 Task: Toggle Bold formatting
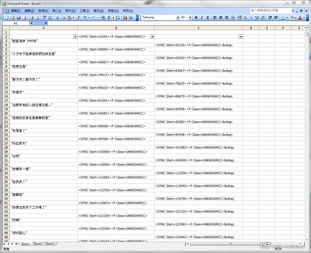click(196, 18)
